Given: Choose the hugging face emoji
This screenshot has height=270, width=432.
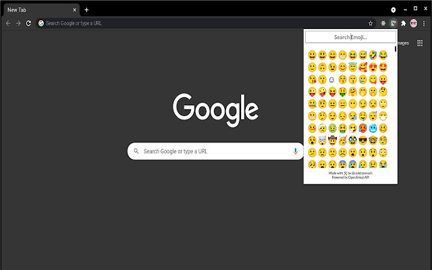Looking at the screenshot, I should pos(352,92).
